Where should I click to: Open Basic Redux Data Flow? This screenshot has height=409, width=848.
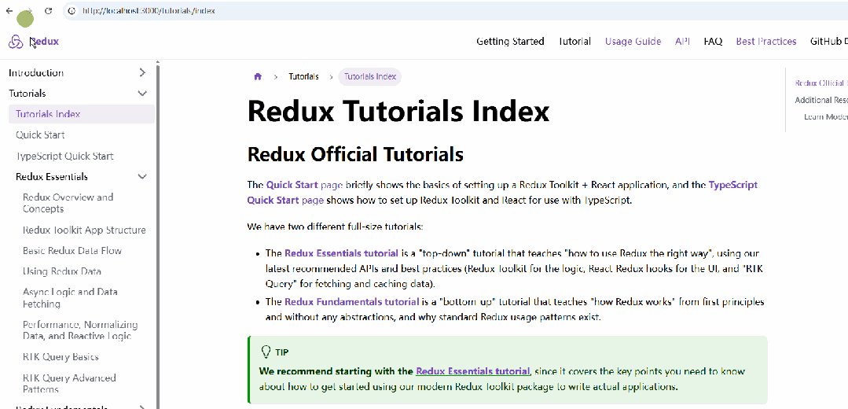click(x=72, y=250)
